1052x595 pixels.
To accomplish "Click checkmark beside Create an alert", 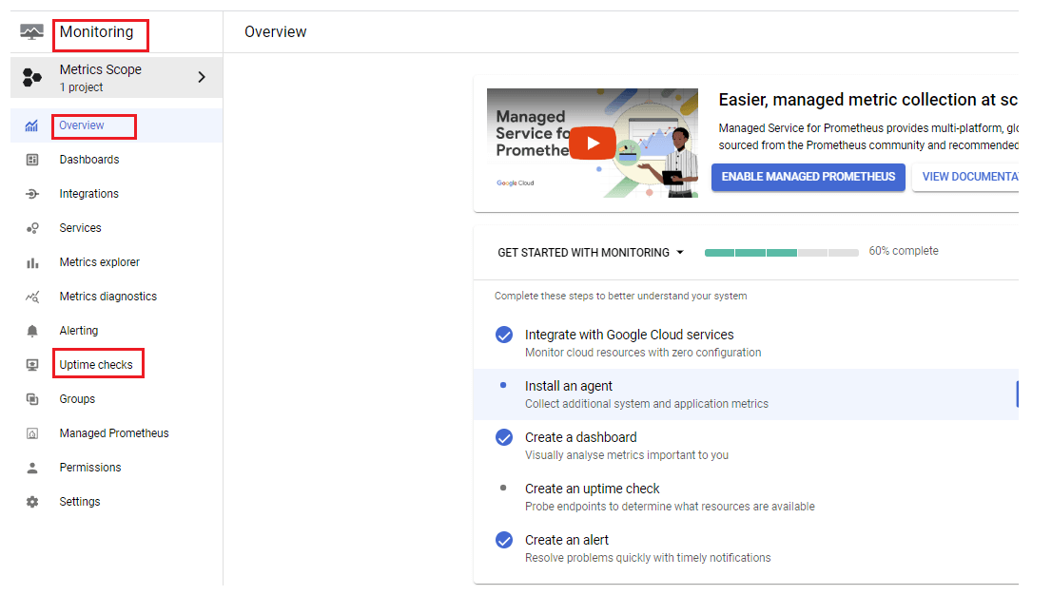I will click(x=504, y=540).
